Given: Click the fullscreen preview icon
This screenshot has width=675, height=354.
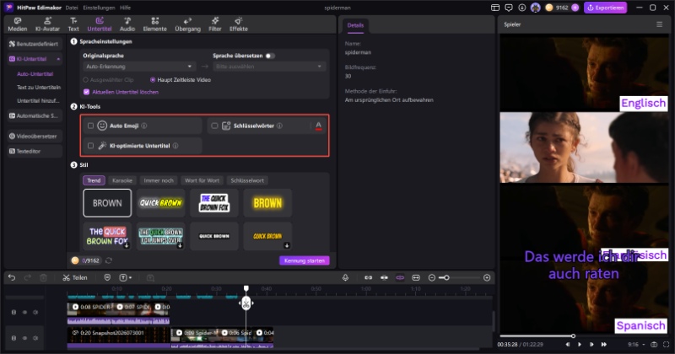Looking at the screenshot, I should (x=666, y=345).
